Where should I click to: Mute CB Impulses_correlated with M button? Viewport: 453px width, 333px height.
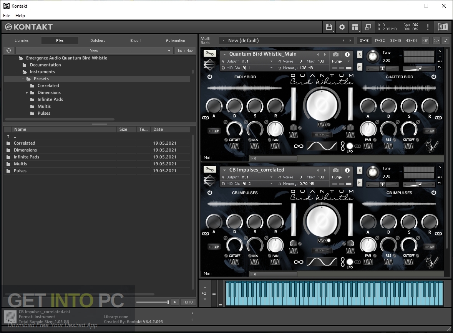point(360,183)
